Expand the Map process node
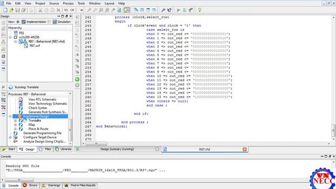The width and height of the screenshot is (336, 189). pyautogui.click(x=15, y=125)
